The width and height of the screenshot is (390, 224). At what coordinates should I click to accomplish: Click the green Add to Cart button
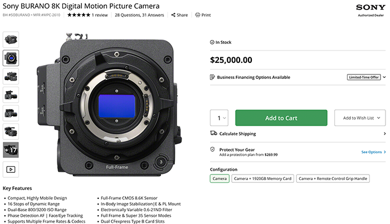click(x=281, y=118)
